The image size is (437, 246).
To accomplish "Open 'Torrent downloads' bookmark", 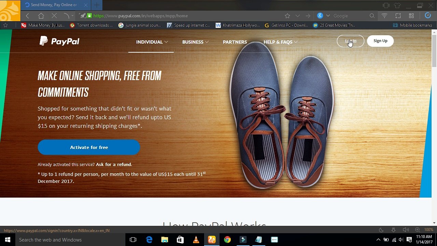I will click(x=91, y=25).
